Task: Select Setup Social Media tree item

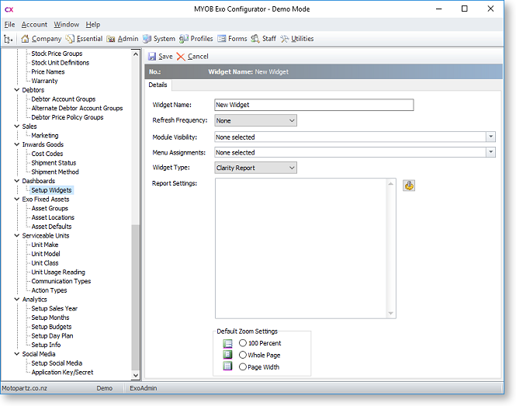Action: 57,363
